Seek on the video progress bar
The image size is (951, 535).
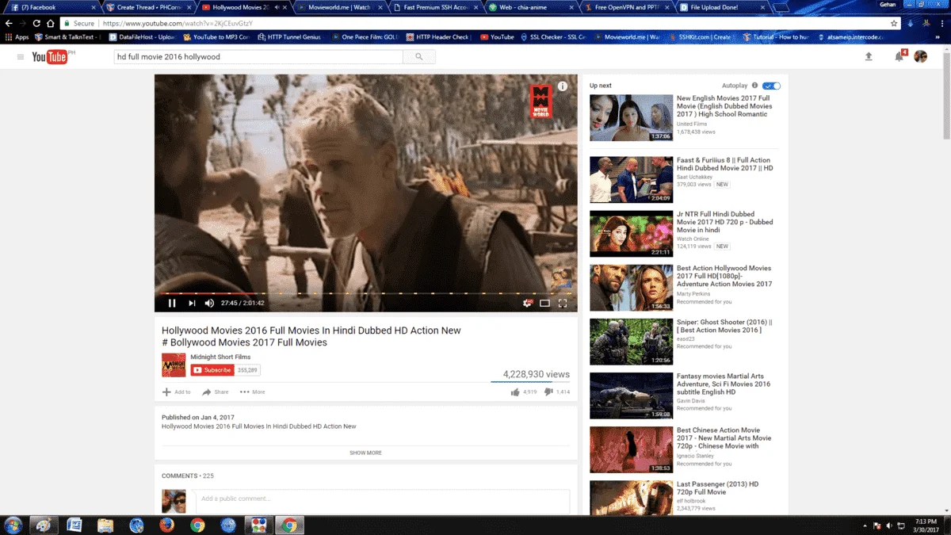point(365,293)
